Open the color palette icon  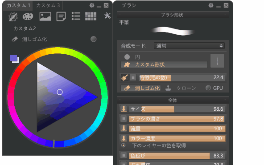point(28,16)
